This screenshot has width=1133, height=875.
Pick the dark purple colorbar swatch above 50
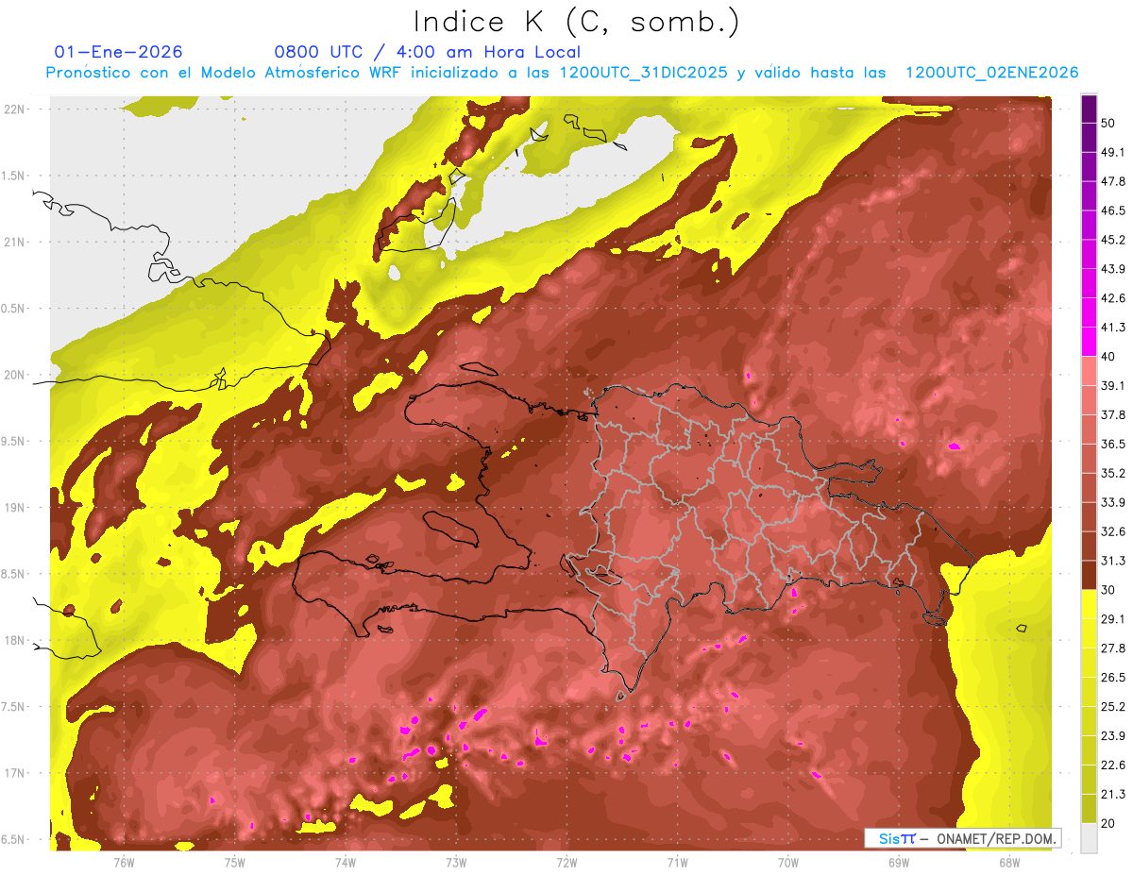[1089, 109]
